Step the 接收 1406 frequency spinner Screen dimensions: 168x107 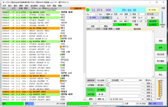click(x=128, y=21)
